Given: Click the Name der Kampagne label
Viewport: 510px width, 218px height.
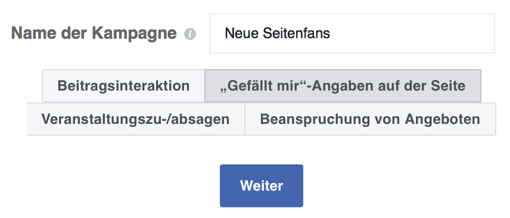Looking at the screenshot, I should point(94,33).
